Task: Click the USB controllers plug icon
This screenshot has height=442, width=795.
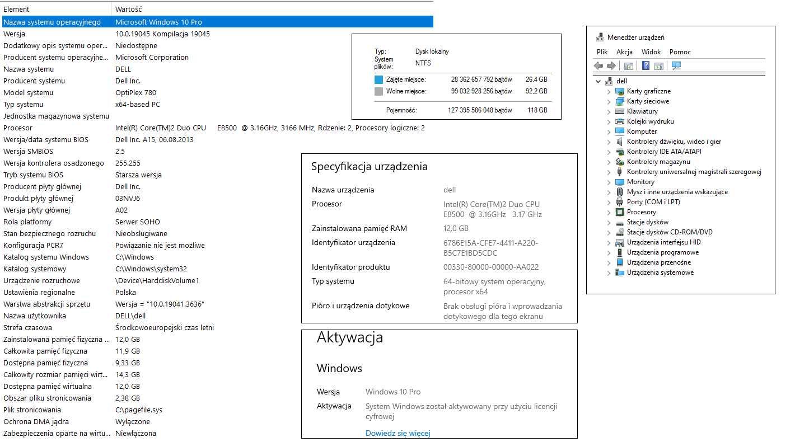Action: (x=620, y=172)
